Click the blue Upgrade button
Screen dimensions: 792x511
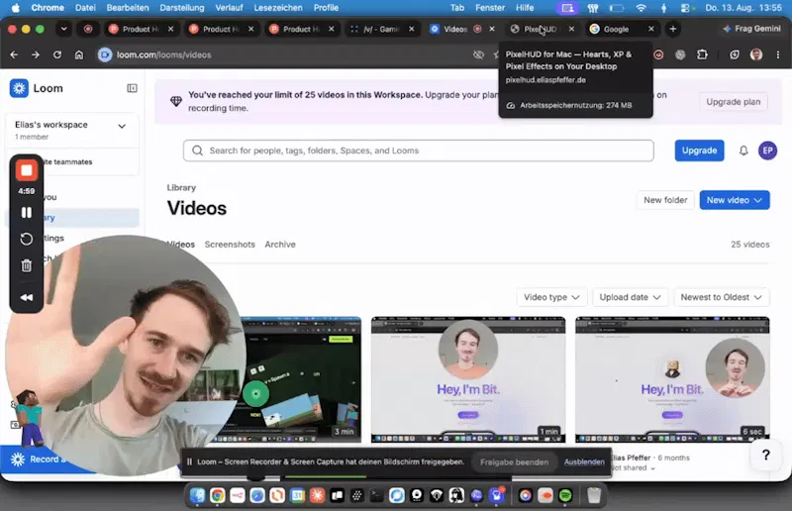point(699,151)
